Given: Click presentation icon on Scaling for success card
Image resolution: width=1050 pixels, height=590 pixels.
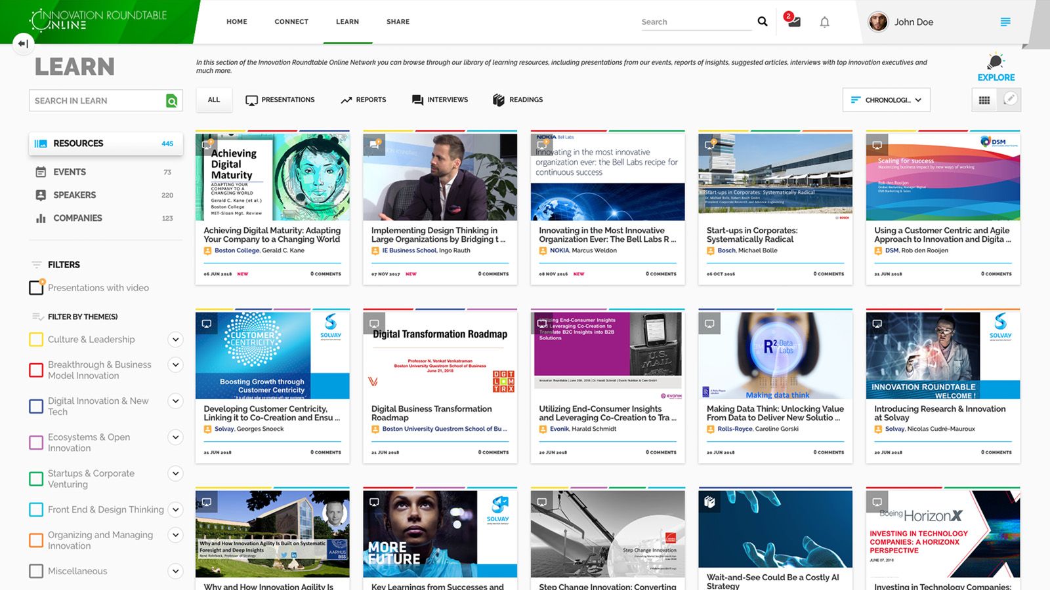Looking at the screenshot, I should [x=877, y=145].
